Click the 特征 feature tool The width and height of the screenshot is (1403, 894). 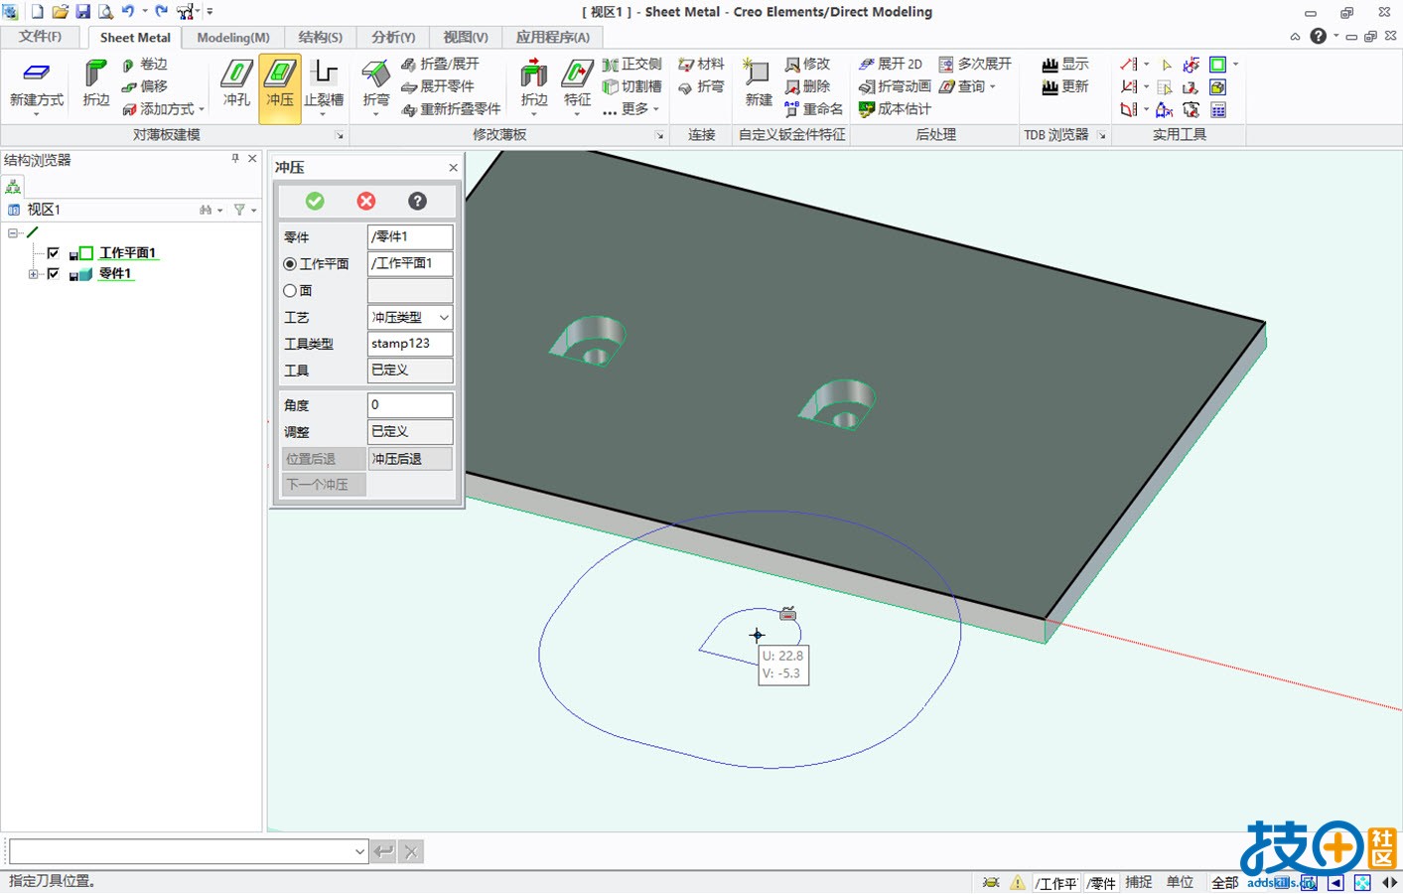[577, 83]
